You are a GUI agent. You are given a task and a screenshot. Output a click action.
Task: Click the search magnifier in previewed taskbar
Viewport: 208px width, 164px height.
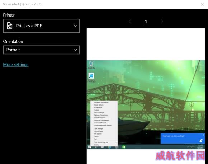[x=96, y=147]
